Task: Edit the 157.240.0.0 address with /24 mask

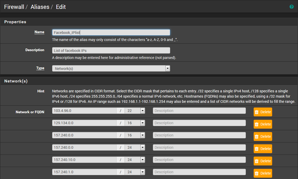Action: 84,147
